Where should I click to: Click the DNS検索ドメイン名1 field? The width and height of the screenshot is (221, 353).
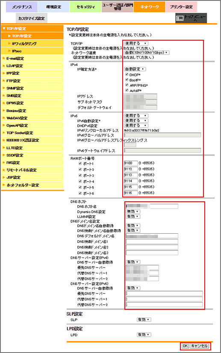(x=152, y=241)
